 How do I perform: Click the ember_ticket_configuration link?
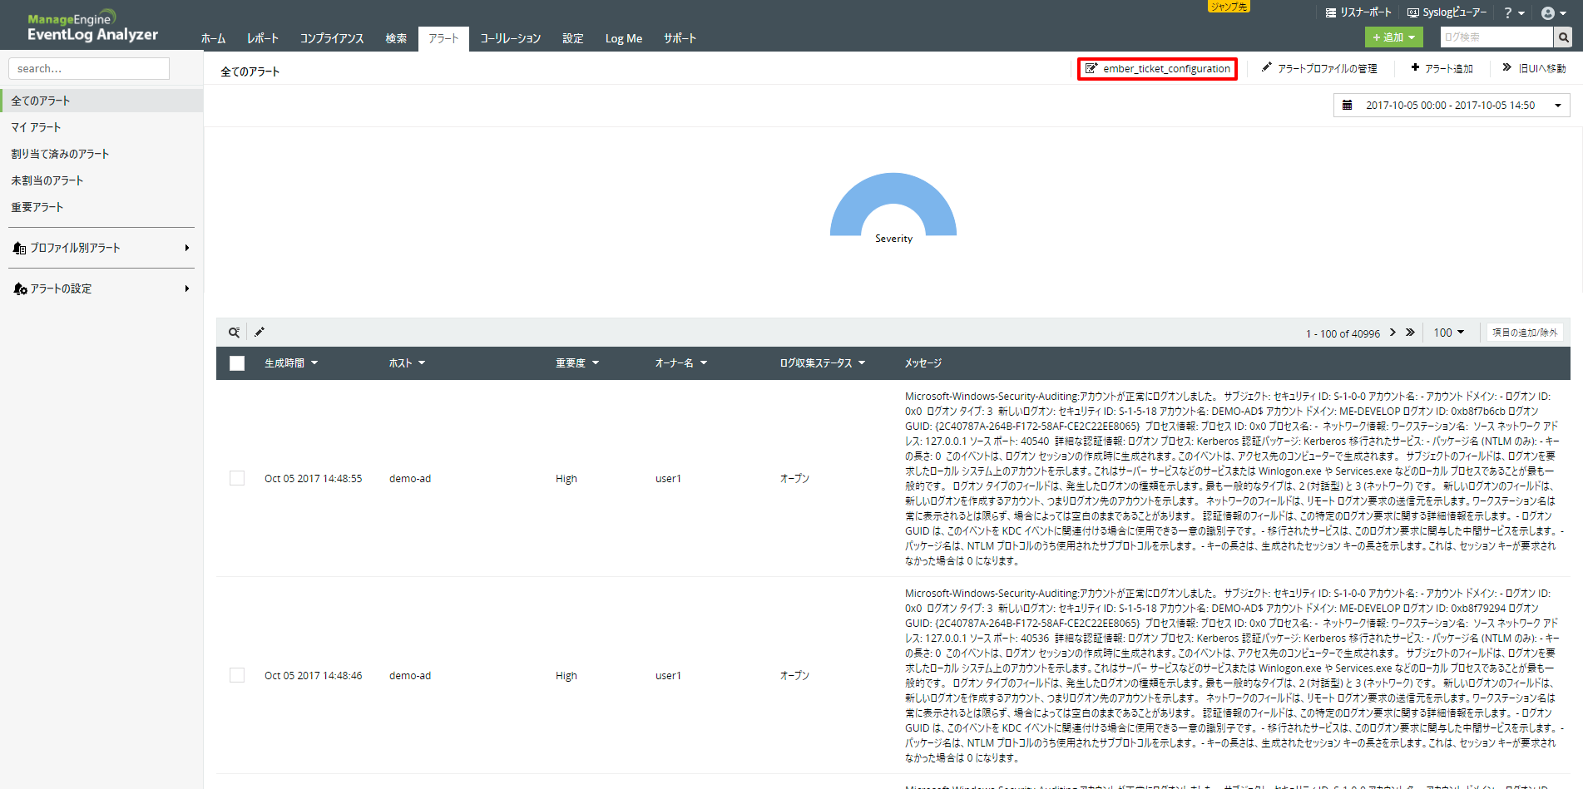1158,69
